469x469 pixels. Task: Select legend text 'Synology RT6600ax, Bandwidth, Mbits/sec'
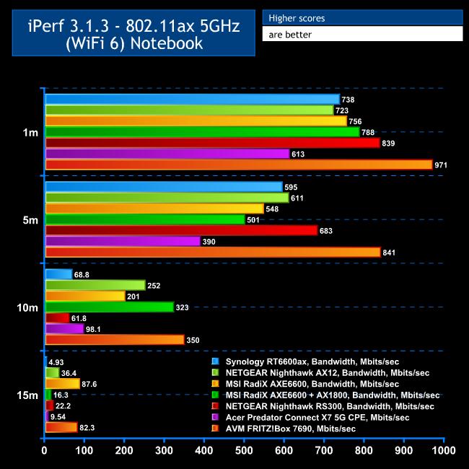click(312, 362)
